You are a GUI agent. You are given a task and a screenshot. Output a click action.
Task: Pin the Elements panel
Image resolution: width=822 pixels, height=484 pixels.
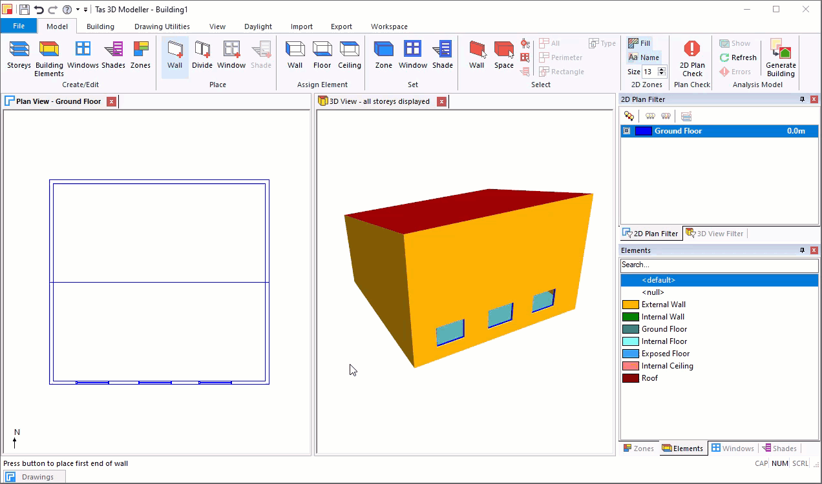pos(802,250)
